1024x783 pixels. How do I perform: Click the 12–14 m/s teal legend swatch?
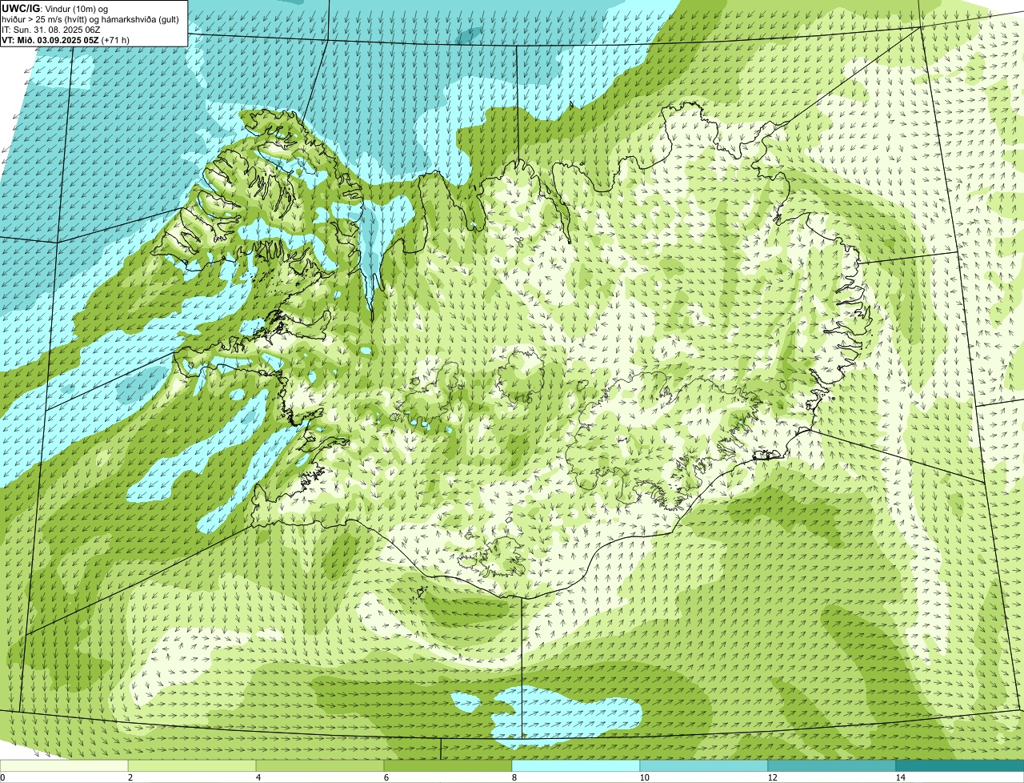[832, 765]
